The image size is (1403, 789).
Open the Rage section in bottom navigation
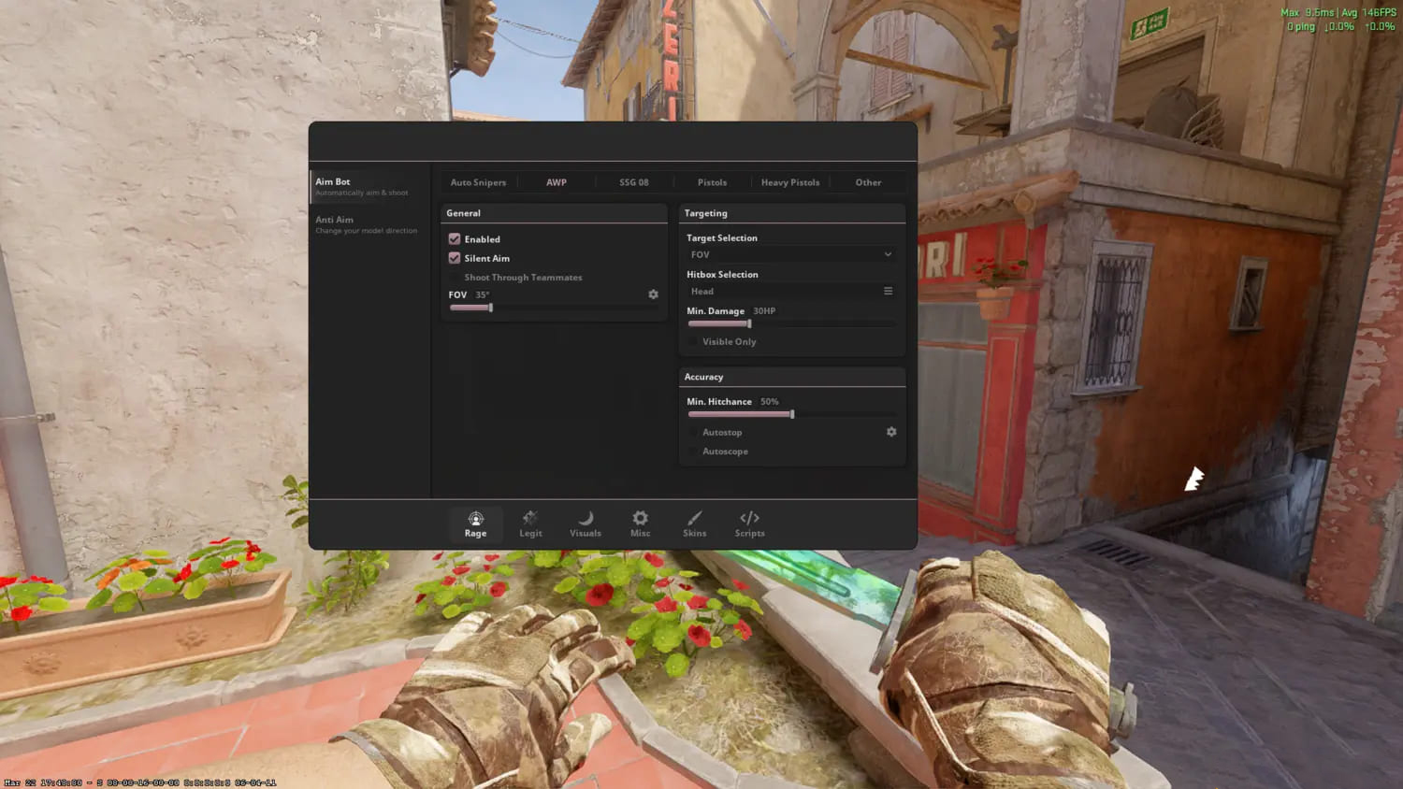[x=475, y=524]
